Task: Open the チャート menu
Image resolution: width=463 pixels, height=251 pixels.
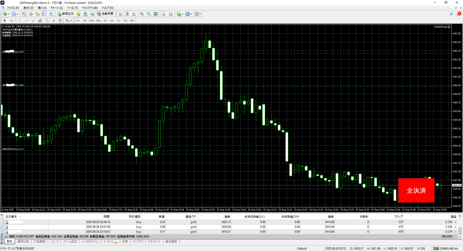Action: pyautogui.click(x=57, y=8)
